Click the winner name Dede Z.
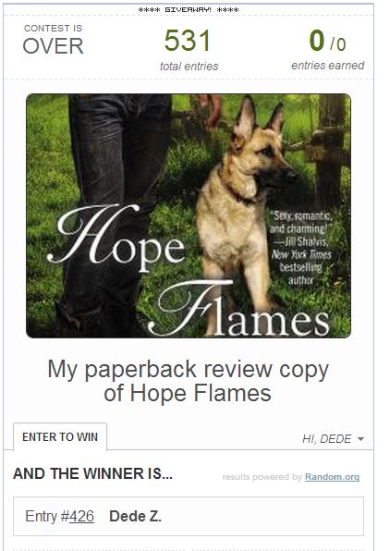Viewport: 390px width, 551px height. pyautogui.click(x=135, y=516)
